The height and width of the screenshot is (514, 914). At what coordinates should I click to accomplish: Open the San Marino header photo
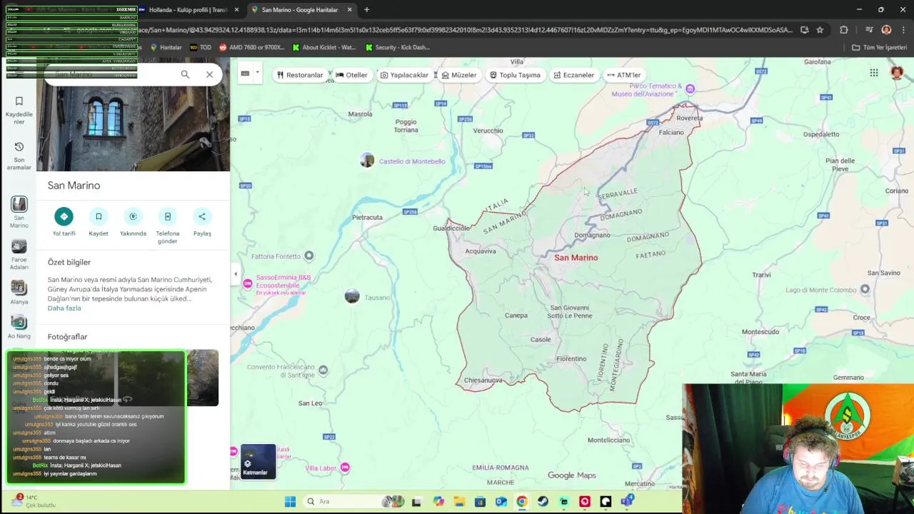coord(134,128)
